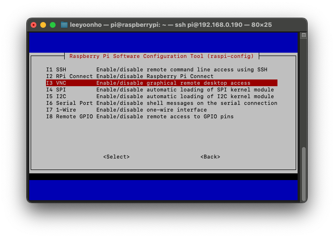Close the terminal window with red button
The width and height of the screenshot is (334, 238).
coord(34,25)
